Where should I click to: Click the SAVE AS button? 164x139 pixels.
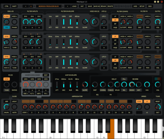[97, 6]
